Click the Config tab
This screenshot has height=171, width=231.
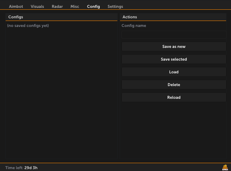93,6
